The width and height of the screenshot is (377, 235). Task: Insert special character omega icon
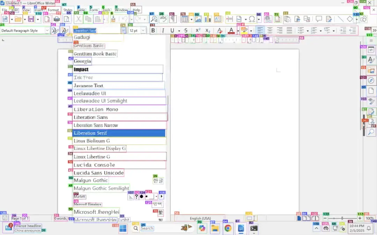252,19
